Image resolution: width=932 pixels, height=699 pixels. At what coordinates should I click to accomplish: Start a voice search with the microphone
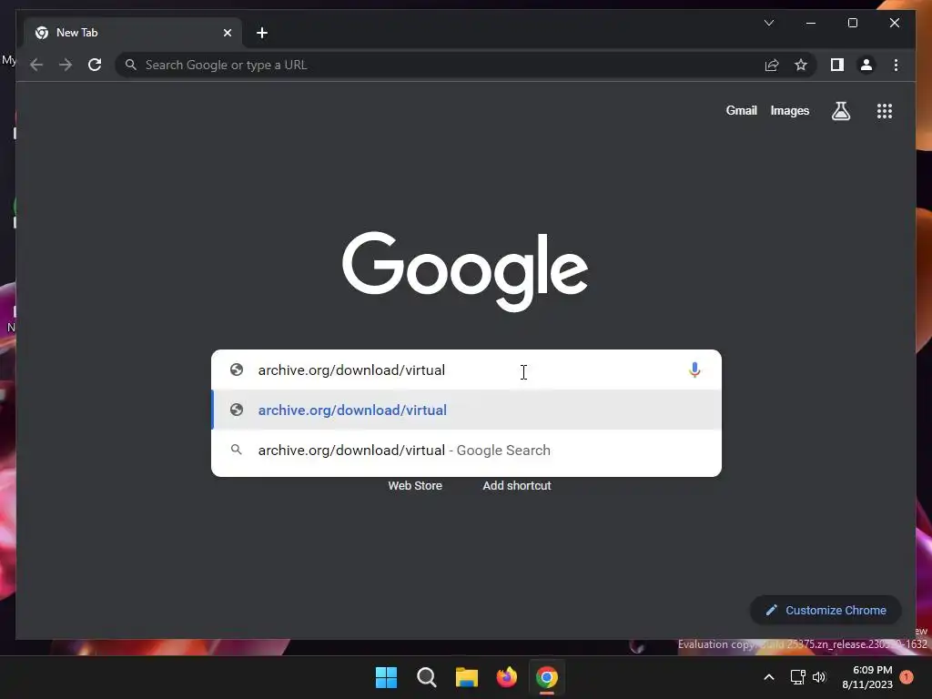pyautogui.click(x=694, y=370)
